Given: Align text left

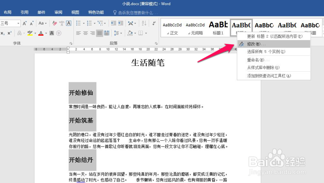Looking at the screenshot, I should click(78, 33).
